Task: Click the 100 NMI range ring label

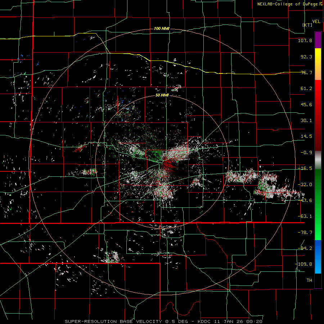Action: [162, 28]
